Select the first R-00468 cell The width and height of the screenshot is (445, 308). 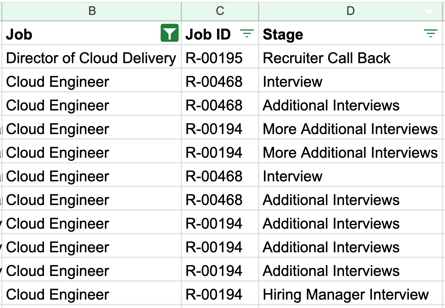(x=214, y=82)
